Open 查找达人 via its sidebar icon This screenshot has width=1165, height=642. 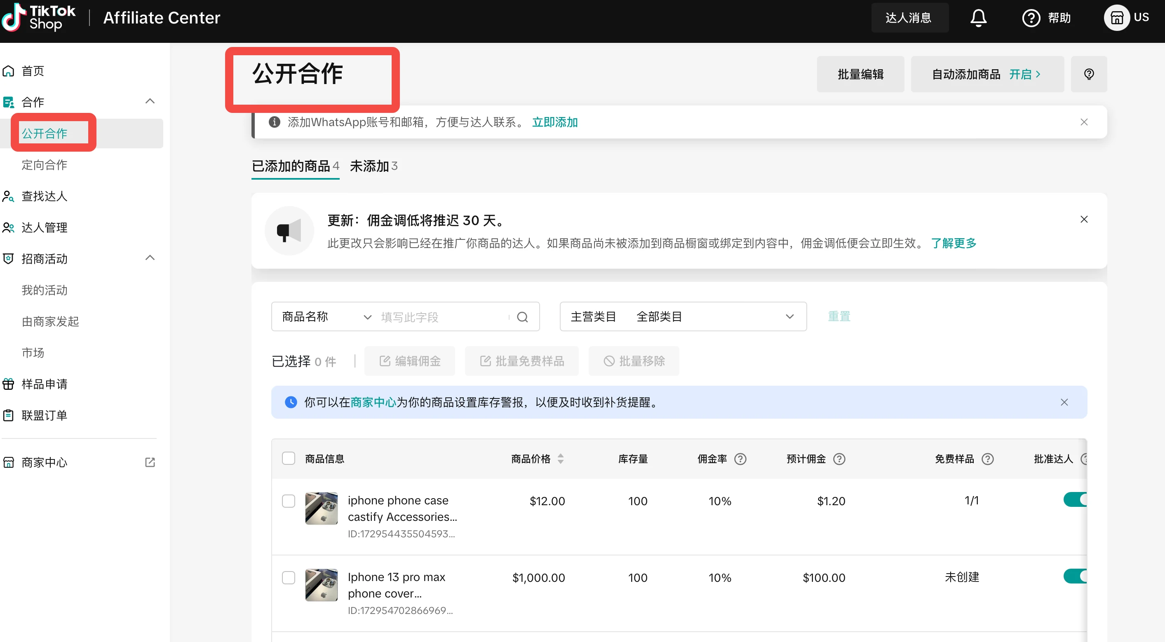click(x=8, y=196)
